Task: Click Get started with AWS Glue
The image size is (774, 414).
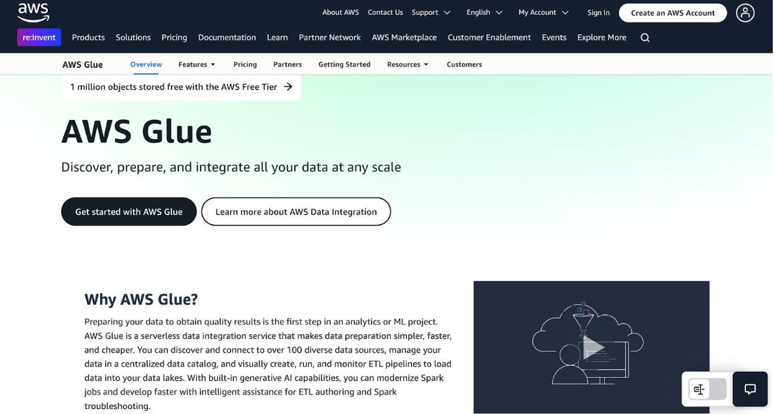Action: point(129,211)
